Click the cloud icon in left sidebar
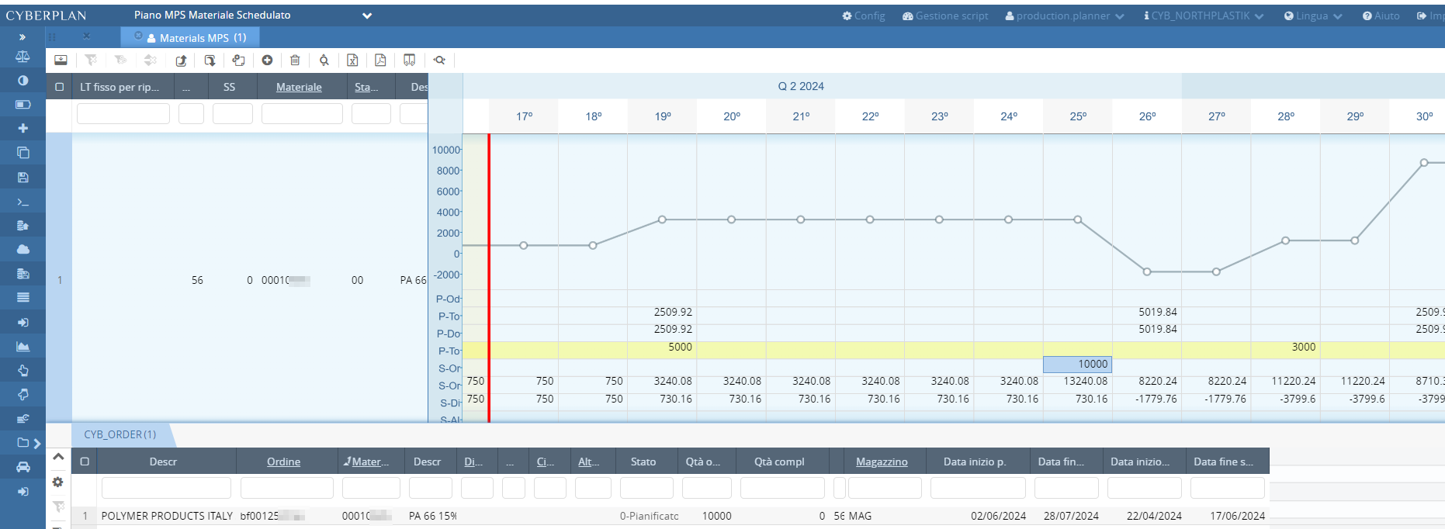Screen dimensions: 1445x529 [x=23, y=250]
